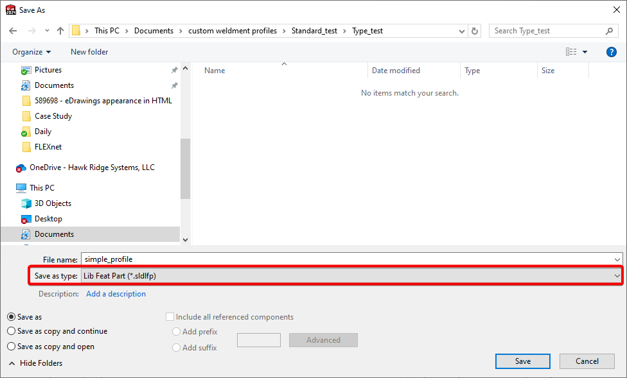Image resolution: width=627 pixels, height=378 pixels.
Task: Go back using the Back arrow
Action: [x=13, y=31]
